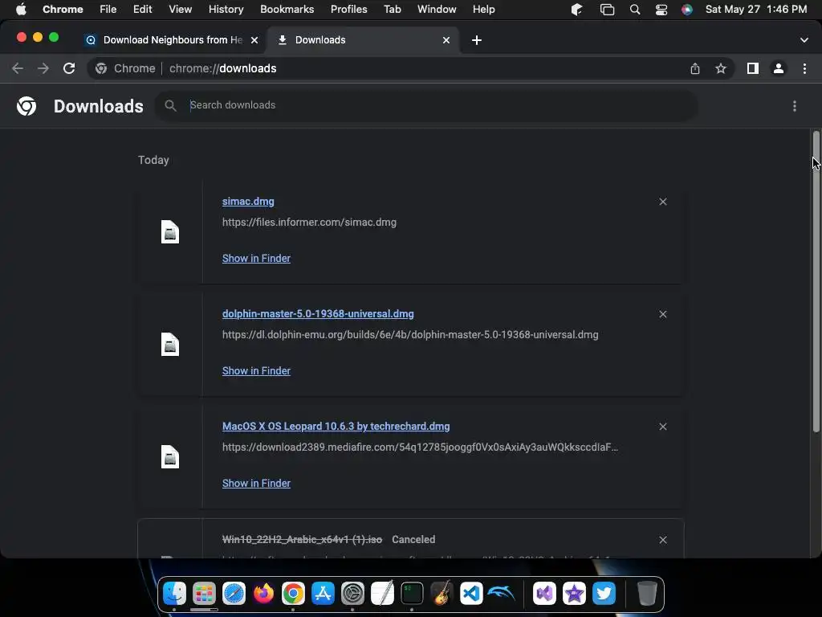Open Twitter from the Dock
Image resolution: width=822 pixels, height=617 pixels.
pos(604,594)
